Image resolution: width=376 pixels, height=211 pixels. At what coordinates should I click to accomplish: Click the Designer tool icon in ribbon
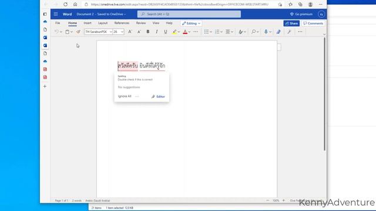point(289,32)
